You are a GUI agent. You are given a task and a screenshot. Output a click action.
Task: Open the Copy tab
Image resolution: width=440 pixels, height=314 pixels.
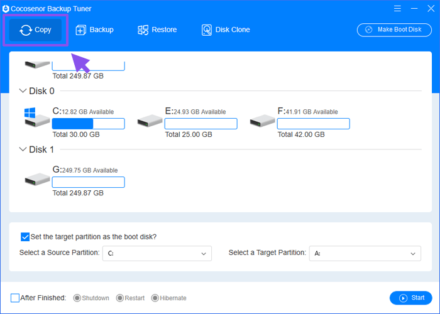click(x=35, y=30)
